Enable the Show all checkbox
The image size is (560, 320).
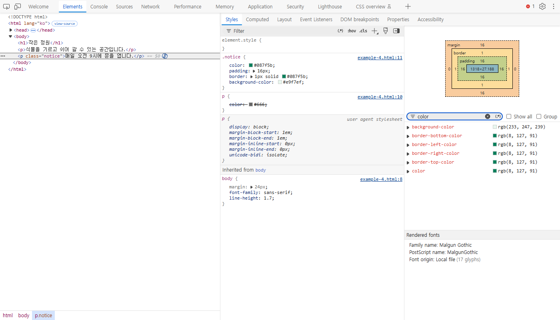point(509,116)
